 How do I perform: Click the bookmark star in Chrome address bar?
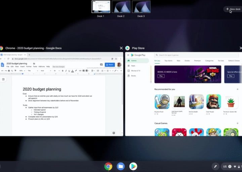[x=116, y=59]
